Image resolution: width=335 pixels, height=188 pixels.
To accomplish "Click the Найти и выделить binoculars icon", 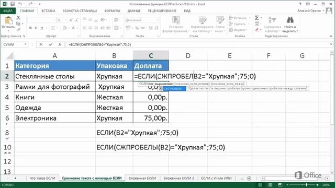I will (x=290, y=20).
